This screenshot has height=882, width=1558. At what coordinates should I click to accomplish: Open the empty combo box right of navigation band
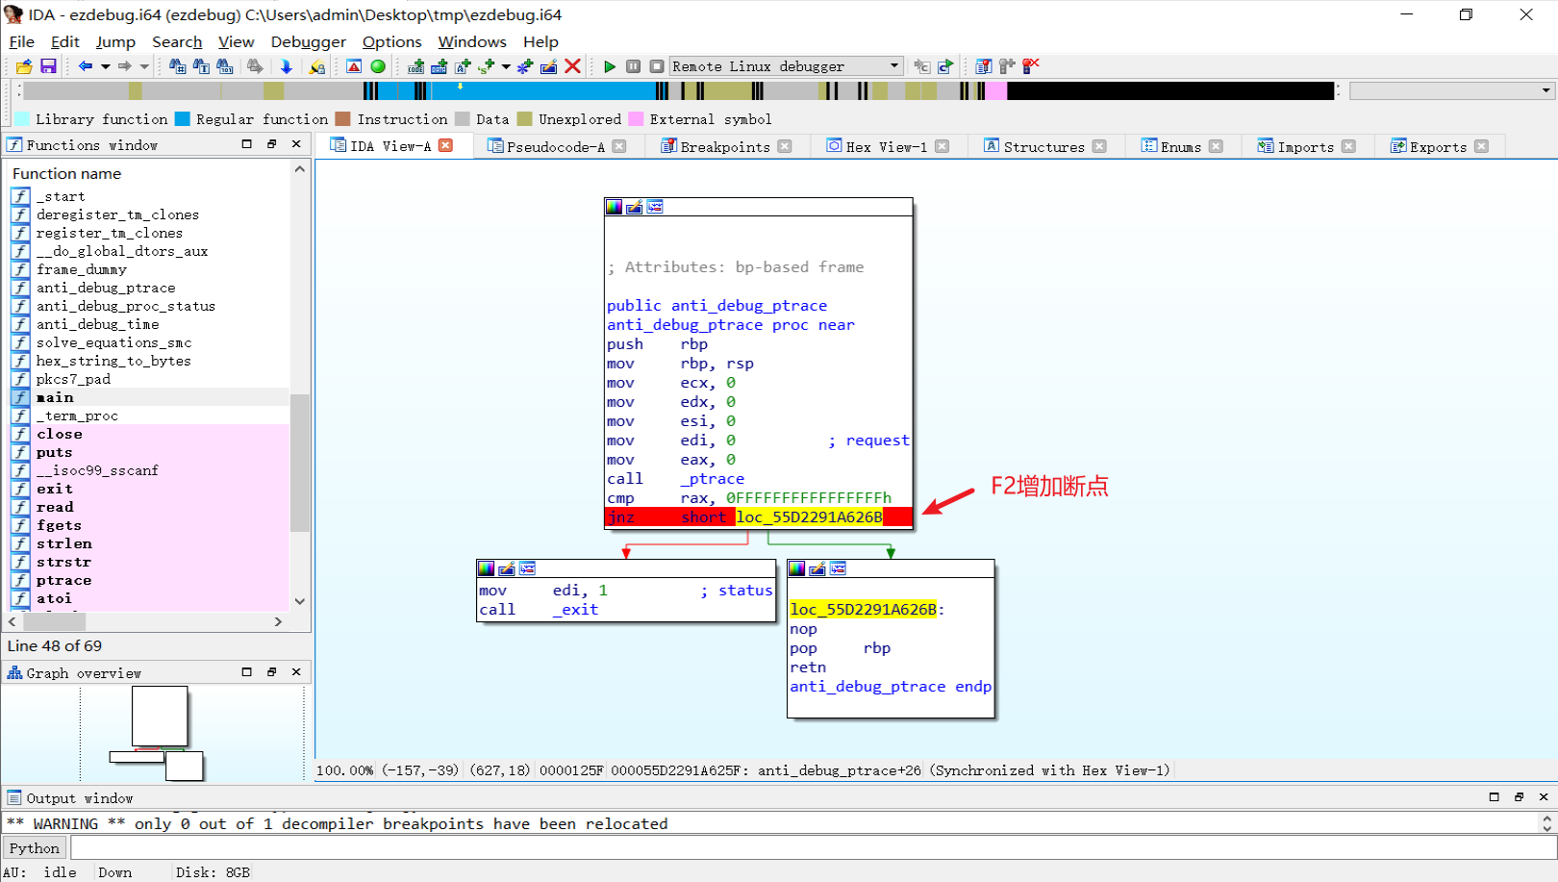(1452, 90)
